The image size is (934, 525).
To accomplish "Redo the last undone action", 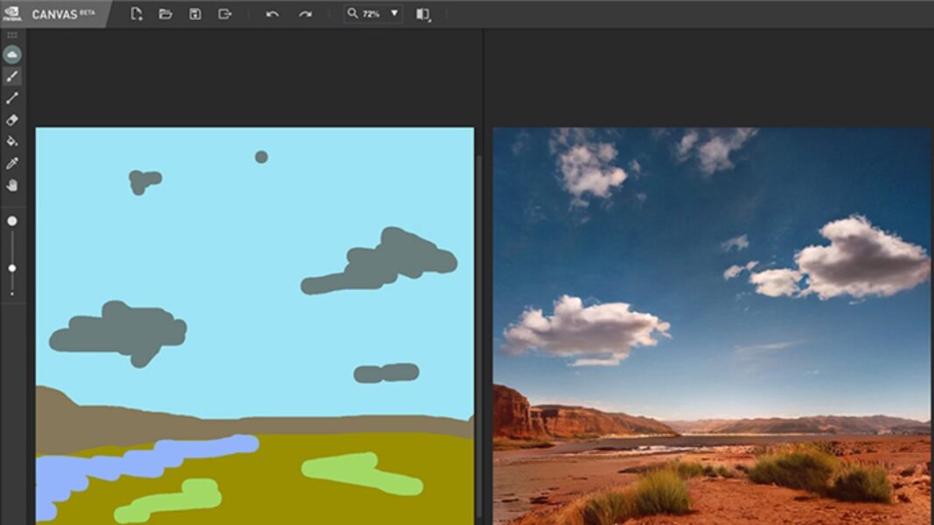I will [304, 14].
